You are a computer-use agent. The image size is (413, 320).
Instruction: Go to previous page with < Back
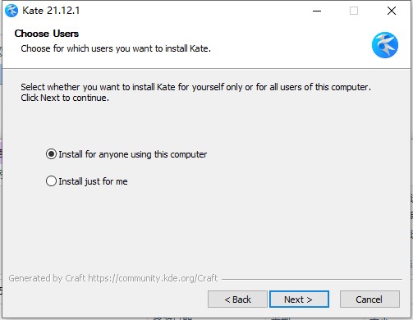tap(237, 299)
